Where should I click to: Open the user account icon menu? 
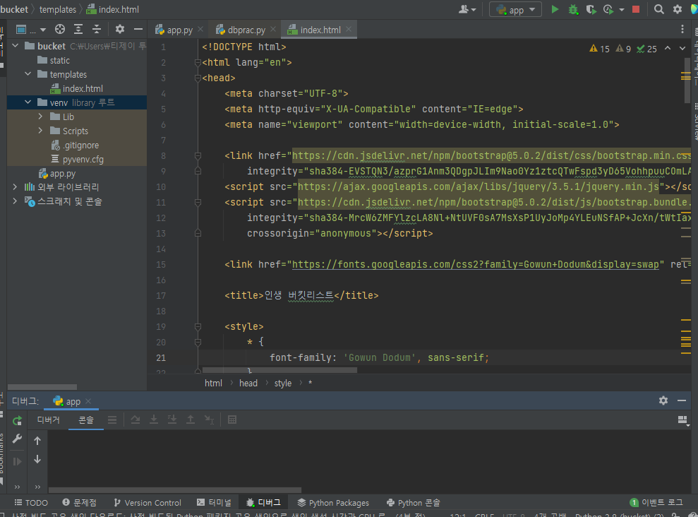coord(467,9)
